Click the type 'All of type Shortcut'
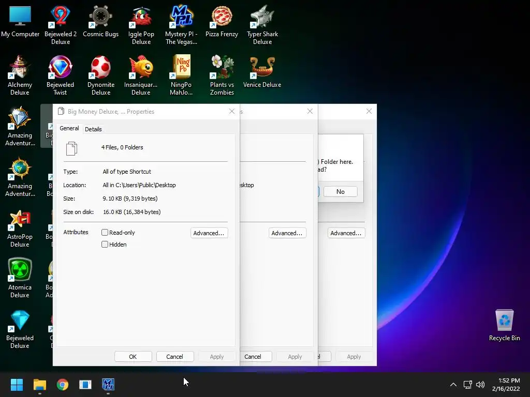This screenshot has width=530, height=397. [x=127, y=172]
